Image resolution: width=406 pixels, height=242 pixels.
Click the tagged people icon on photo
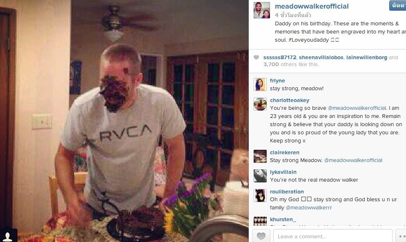tap(8, 236)
